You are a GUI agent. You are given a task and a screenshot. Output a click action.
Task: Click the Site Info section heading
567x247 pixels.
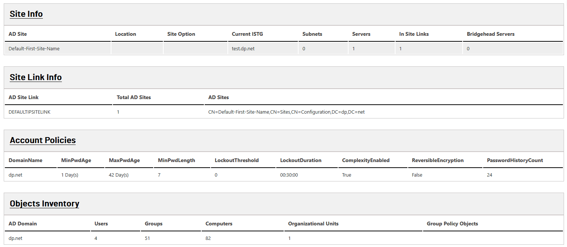26,14
